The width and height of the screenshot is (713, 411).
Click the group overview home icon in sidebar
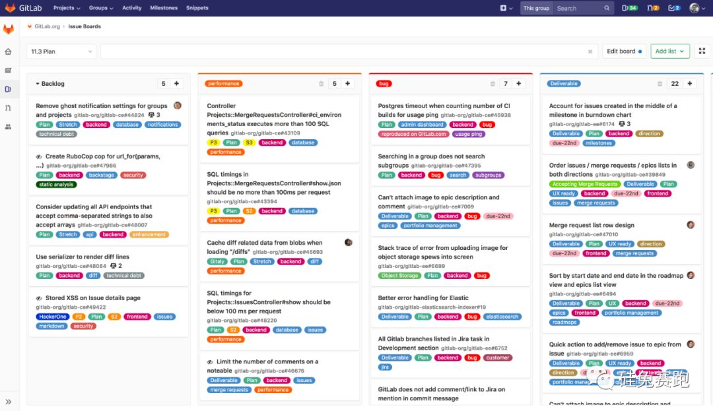pos(8,51)
